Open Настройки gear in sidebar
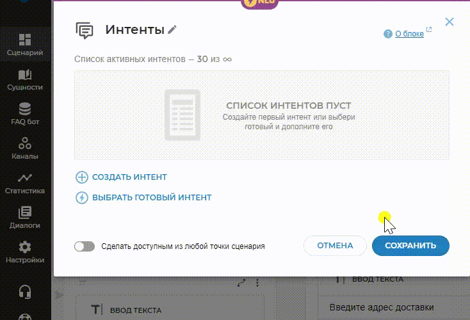Viewport: 470px width, 320px height. [x=25, y=252]
